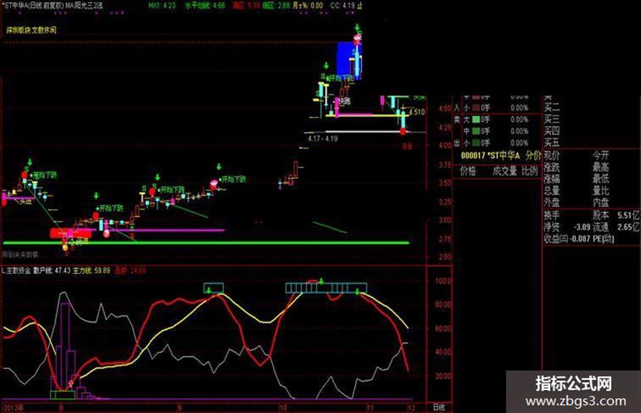The image size is (641, 413).
Task: Jump to month 9 on the time axis
Action: tap(179, 408)
